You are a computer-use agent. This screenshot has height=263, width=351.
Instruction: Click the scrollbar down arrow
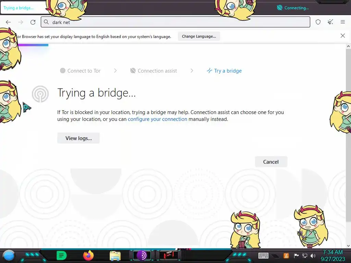[x=348, y=246]
